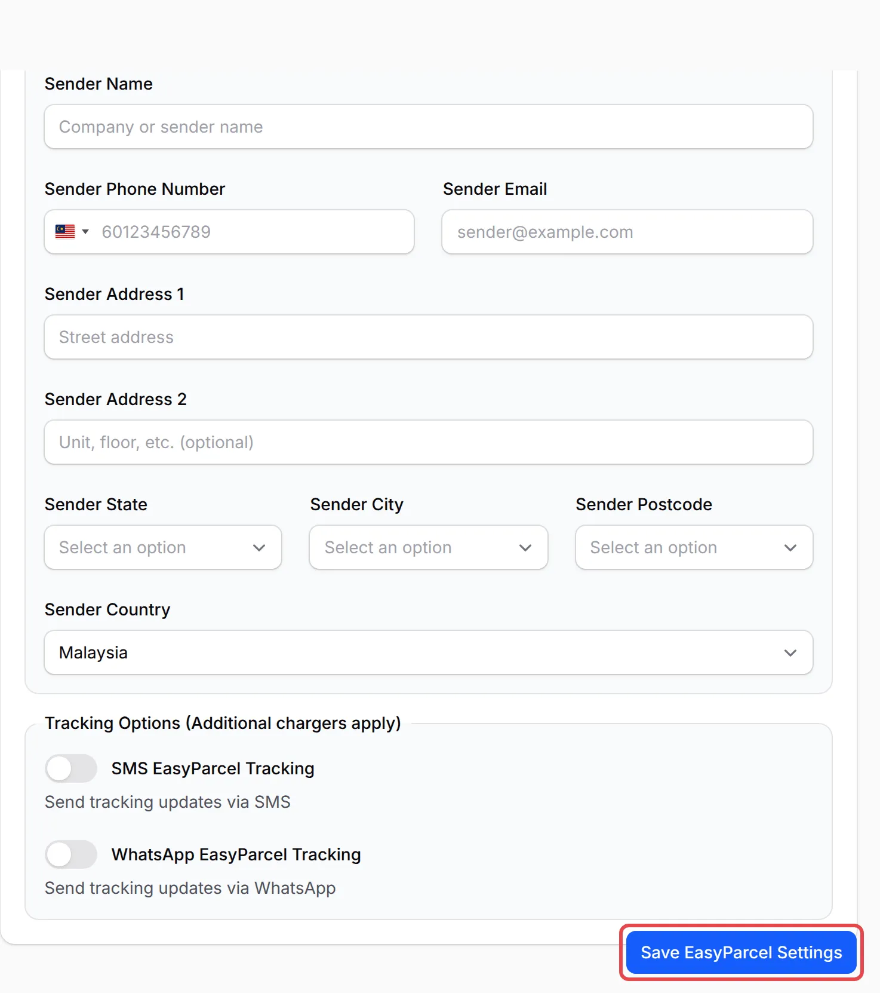Viewport: 880px width, 993px height.
Task: Click the 'SMS EasyParcel Tracking' label
Action: pyautogui.click(x=213, y=768)
